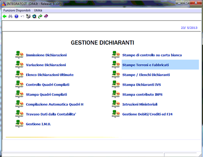The width and height of the screenshot is (203, 157).
Task: Click the icon beside Stampa contributo INPS
Action: click(116, 94)
